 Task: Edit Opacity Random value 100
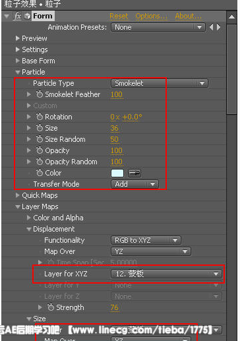117,162
